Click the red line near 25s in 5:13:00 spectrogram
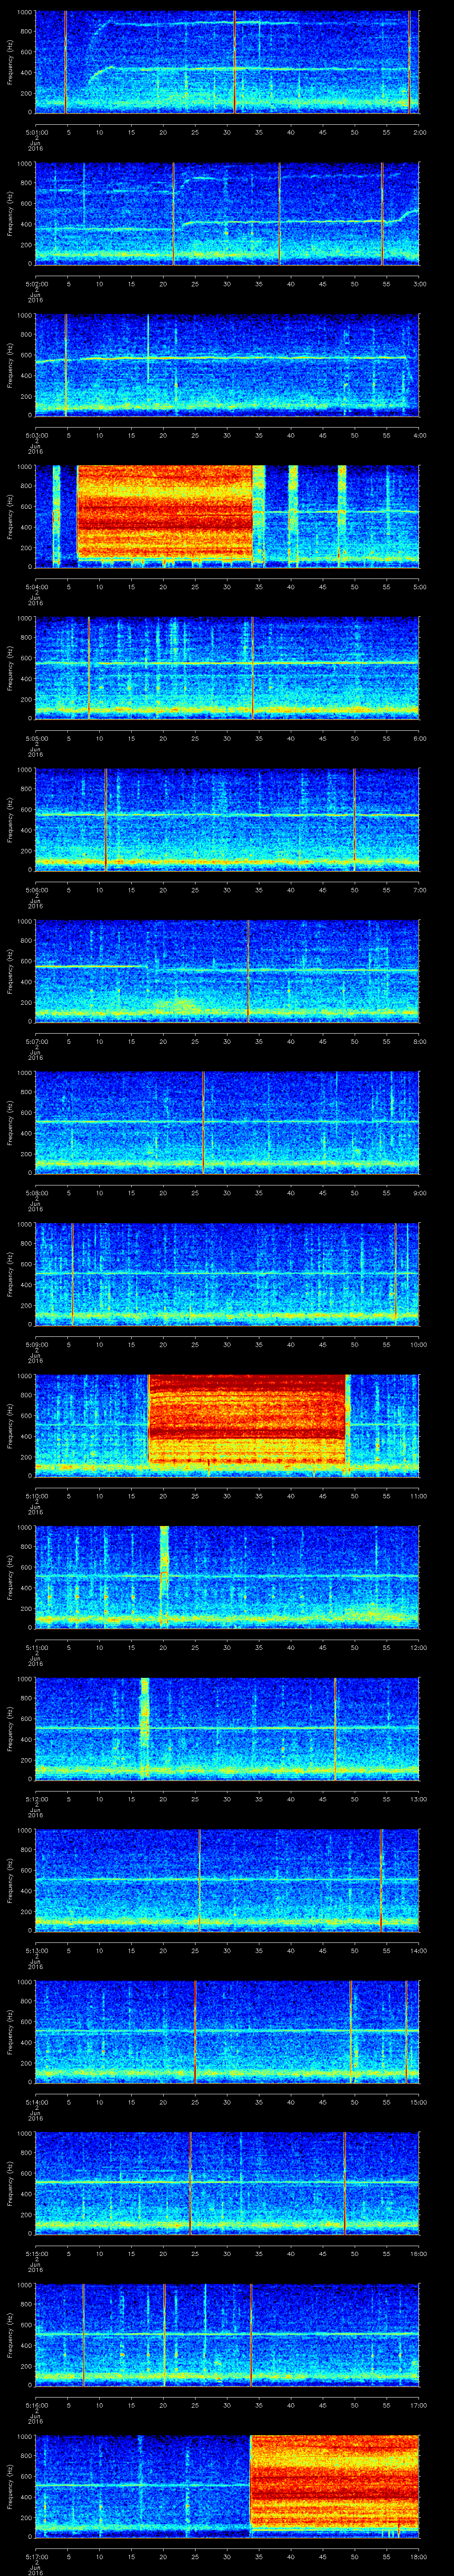Viewport: 454px width, 2576px height. (x=200, y=1880)
